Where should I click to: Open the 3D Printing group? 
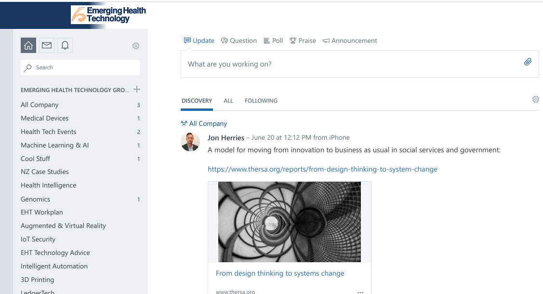pos(38,280)
